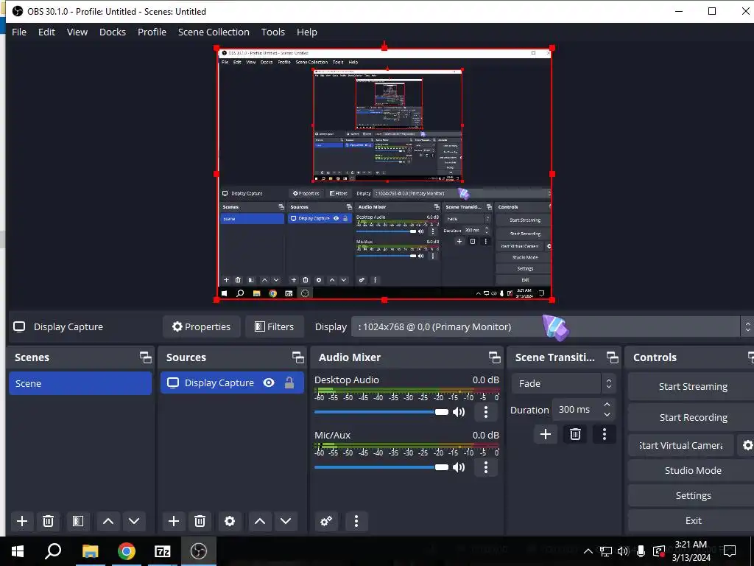
Task: Move scene up with arrow
Action: pyautogui.click(x=108, y=521)
